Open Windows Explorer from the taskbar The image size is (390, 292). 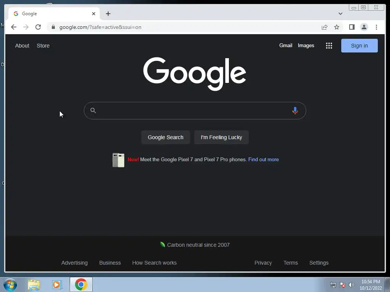(x=34, y=285)
